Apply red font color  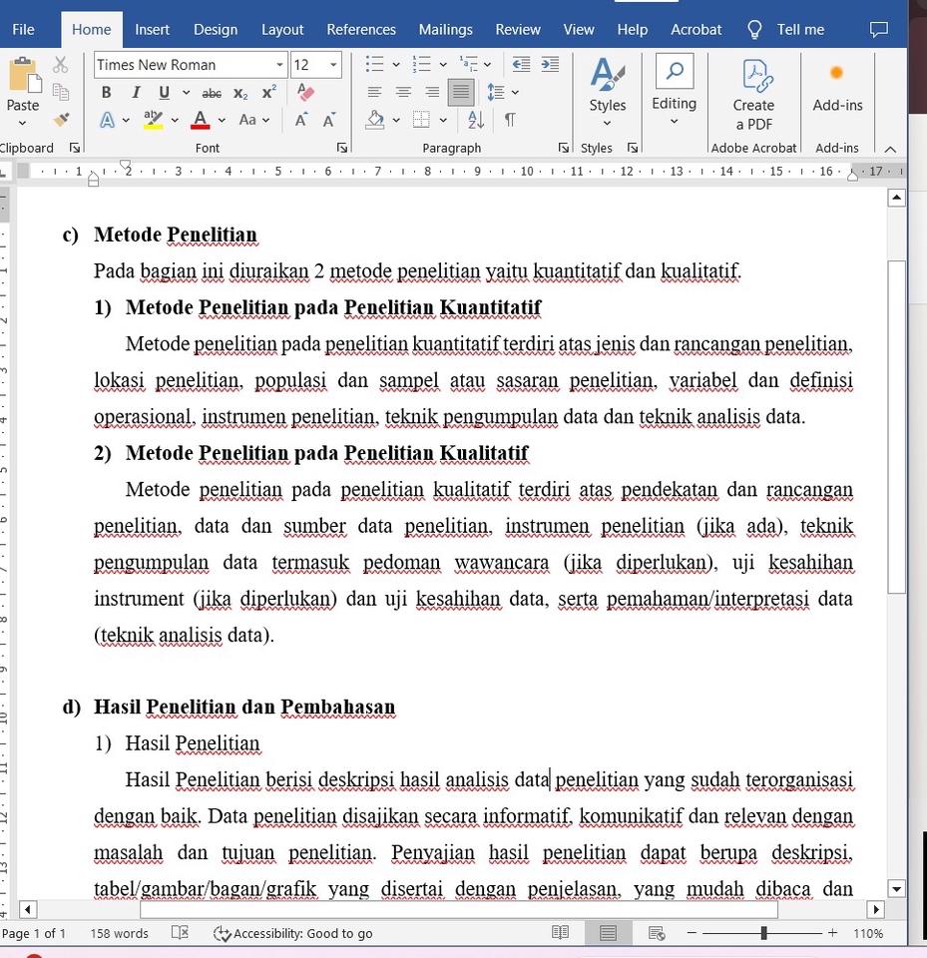click(200, 120)
